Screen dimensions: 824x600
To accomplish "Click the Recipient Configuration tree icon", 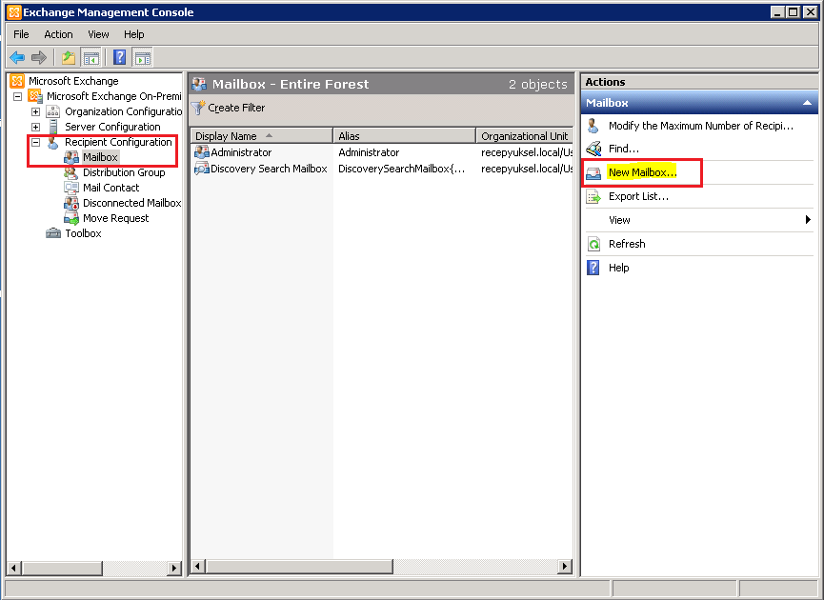I will click(53, 142).
